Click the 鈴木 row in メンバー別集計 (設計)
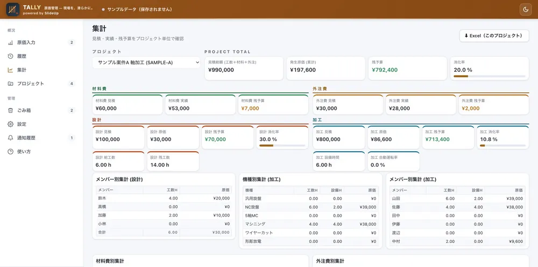The image size is (538, 267). [x=164, y=198]
